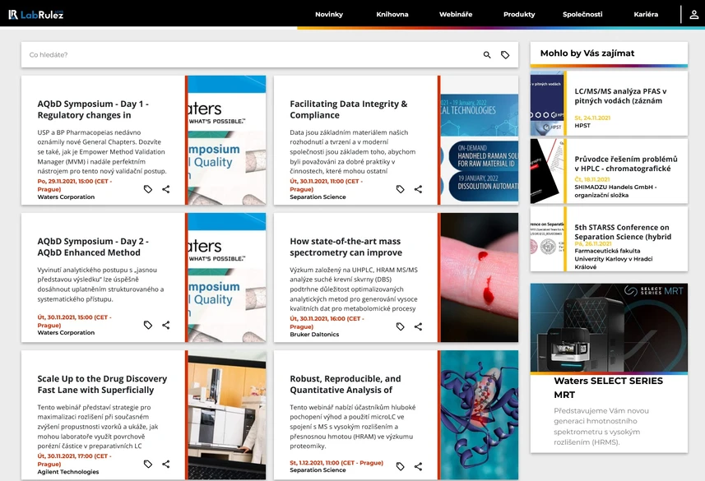Viewport: 705px width, 481px height.
Task: Open the Knihovna menu
Action: (x=392, y=14)
